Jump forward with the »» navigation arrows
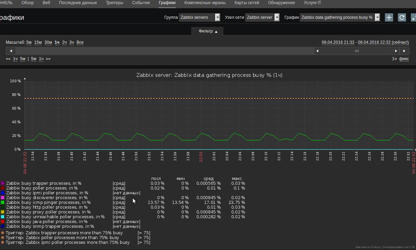Viewport: 416px width, 250px height. coord(48,59)
